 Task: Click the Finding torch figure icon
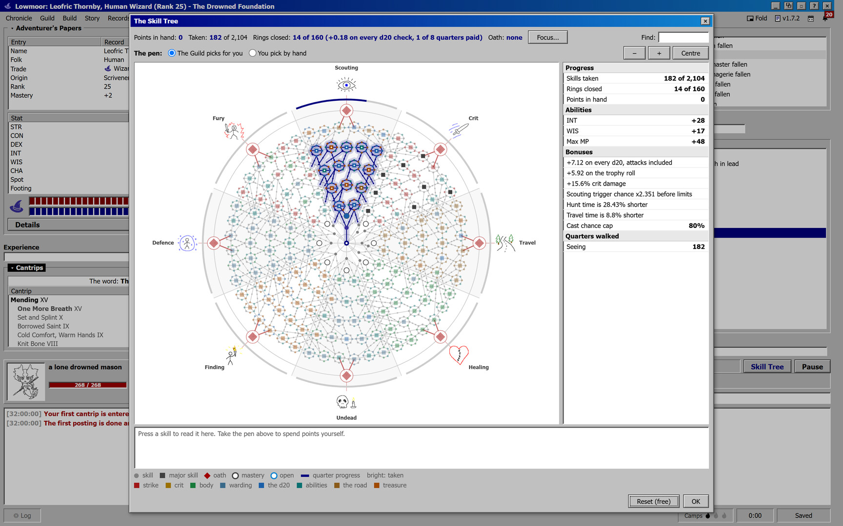(232, 355)
